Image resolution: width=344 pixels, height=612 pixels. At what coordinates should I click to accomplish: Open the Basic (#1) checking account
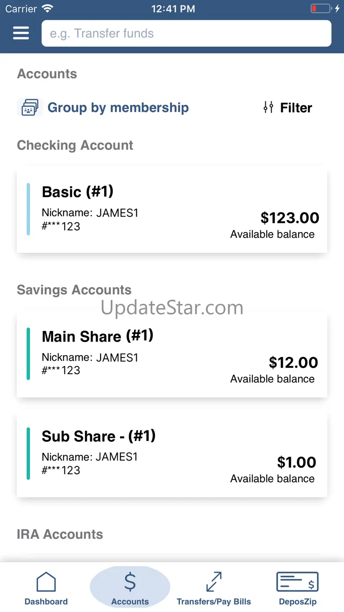pyautogui.click(x=172, y=210)
